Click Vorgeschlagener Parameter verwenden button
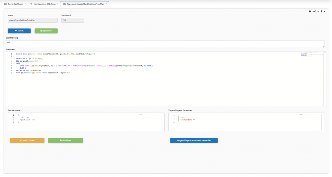The image size is (332, 177). click(x=194, y=140)
